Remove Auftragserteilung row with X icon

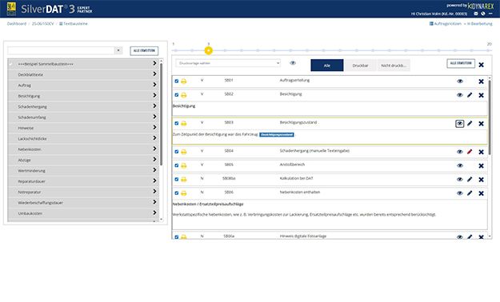coord(481,81)
